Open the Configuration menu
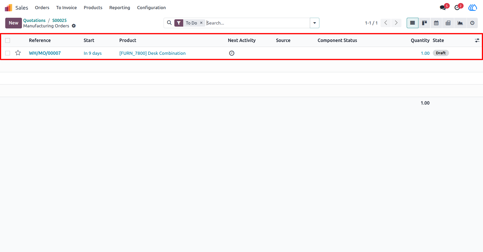The image size is (483, 252). [151, 8]
